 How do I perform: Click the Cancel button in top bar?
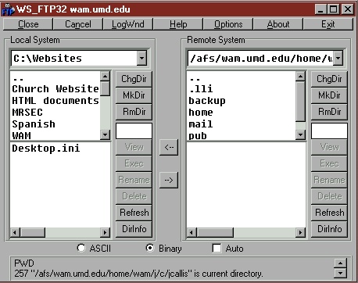[78, 24]
